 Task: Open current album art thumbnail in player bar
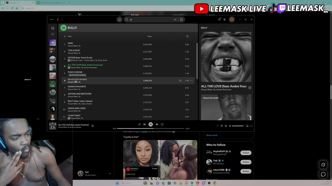[x=53, y=126]
